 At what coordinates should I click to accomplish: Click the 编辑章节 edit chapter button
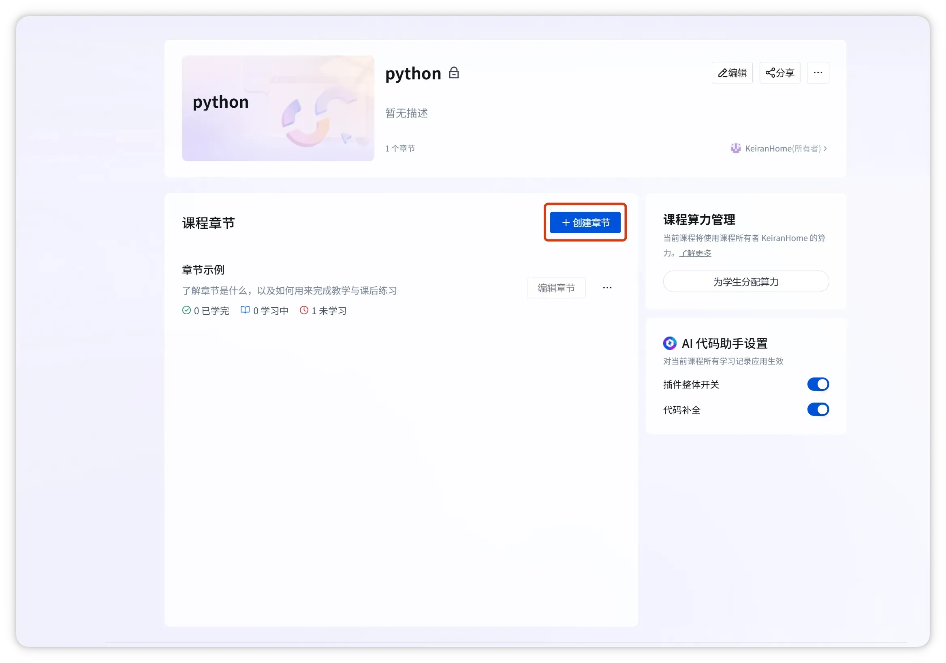click(x=556, y=288)
